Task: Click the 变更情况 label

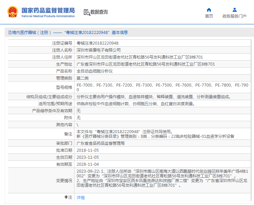Action: (x=64, y=181)
